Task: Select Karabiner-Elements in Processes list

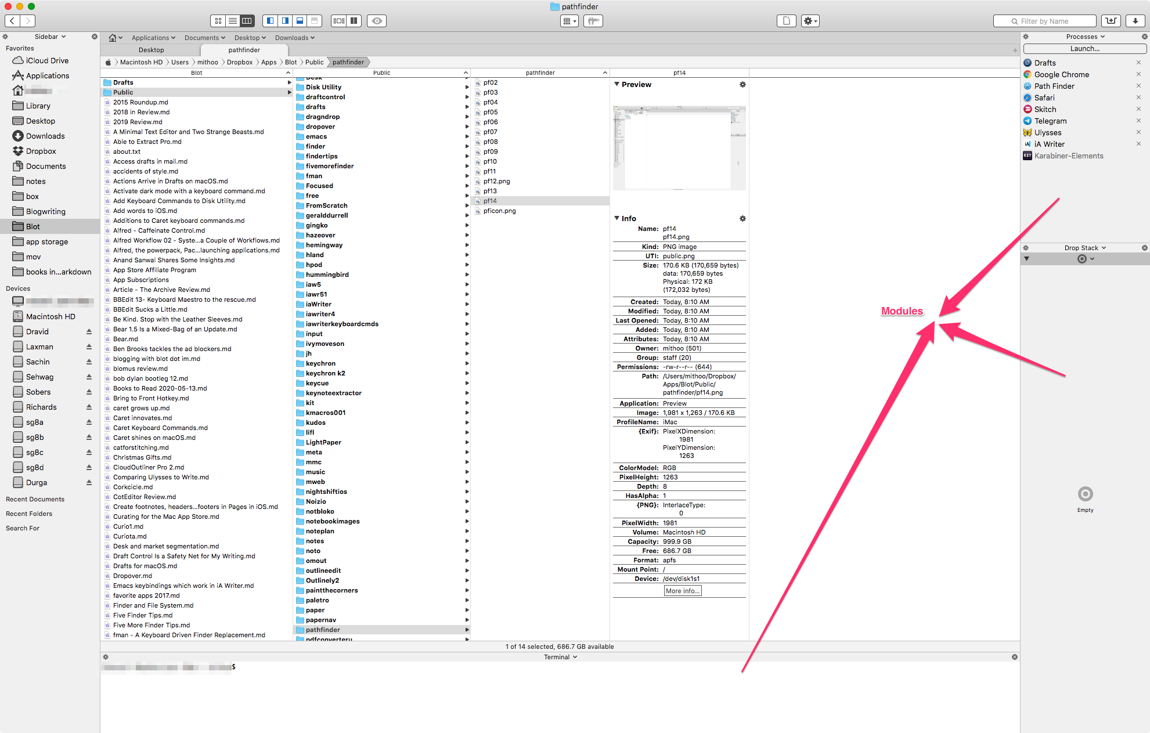Action: (1068, 156)
